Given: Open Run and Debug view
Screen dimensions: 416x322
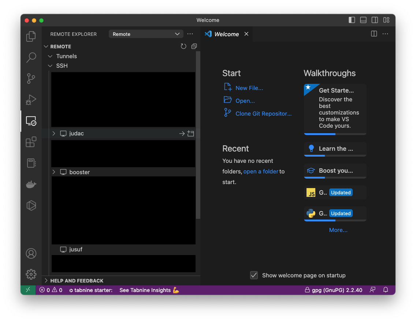Looking at the screenshot, I should point(31,100).
